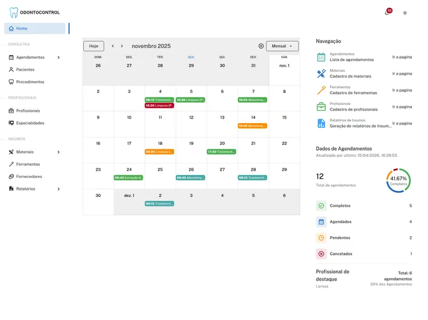Click the Cadastro de profissionais briefcase icon
Screen dimensions: 428x320
pyautogui.click(x=321, y=107)
